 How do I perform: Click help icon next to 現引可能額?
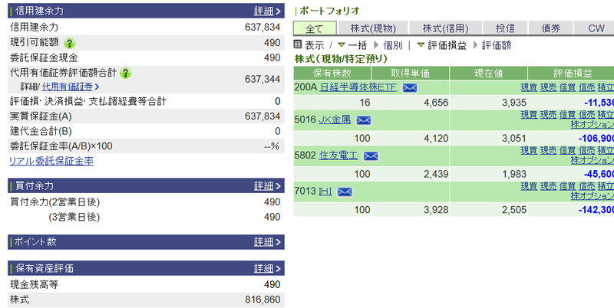click(69, 43)
